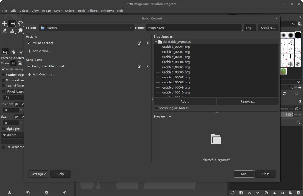Lower the layer with down arrow
Viewport: 303px width, 196px height.
tap(258, 193)
